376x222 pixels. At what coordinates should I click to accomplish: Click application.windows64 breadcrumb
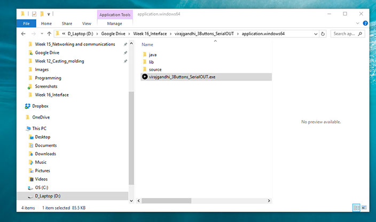[x=263, y=34]
